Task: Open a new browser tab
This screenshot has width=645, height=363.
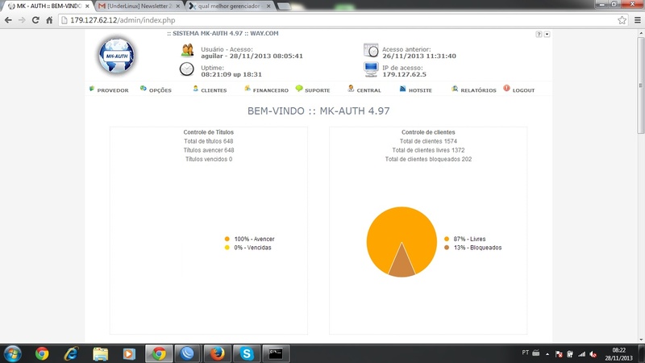Action: [x=284, y=6]
